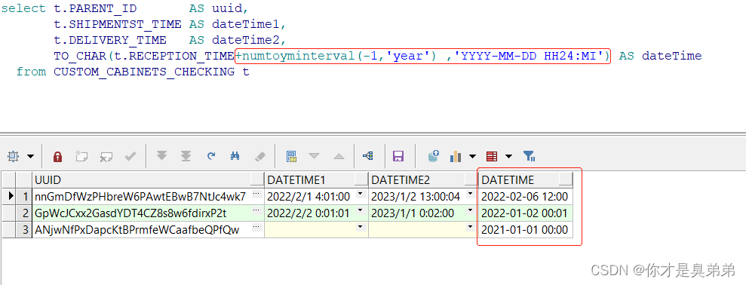Click cell 2021-01-01 00:00
This screenshot has width=746, height=285.
(x=525, y=230)
